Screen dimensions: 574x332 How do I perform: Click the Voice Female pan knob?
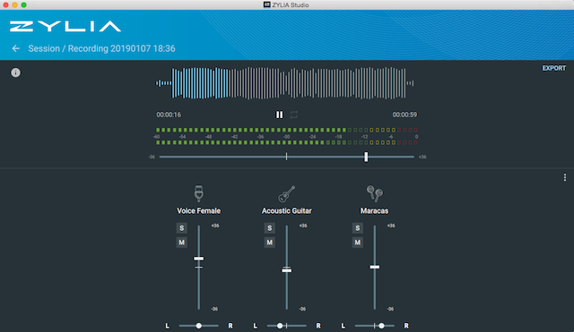point(199,326)
